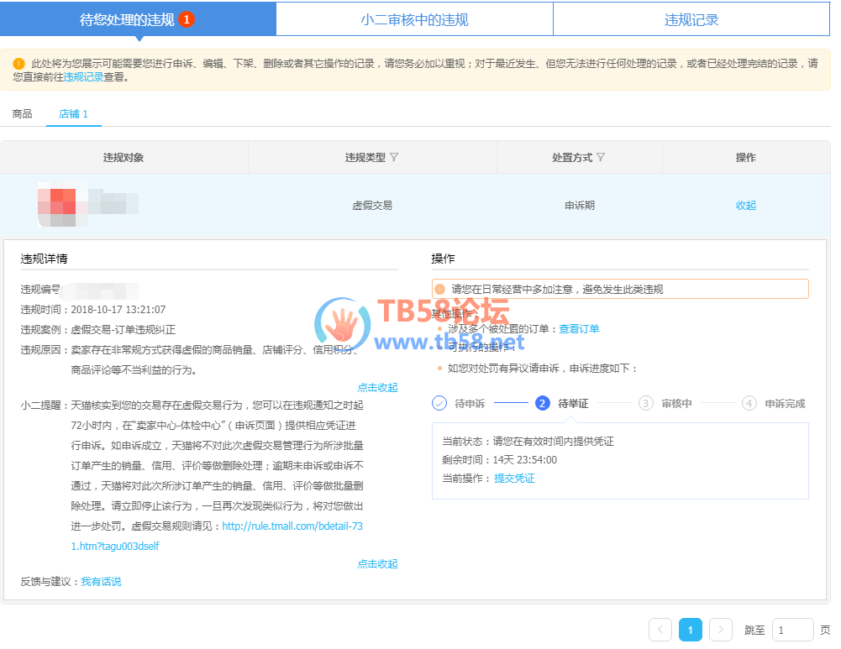Click 违规案例 虚假交易-订单违规纠正 text
Viewport: 841px width, 649px height.
tap(98, 330)
